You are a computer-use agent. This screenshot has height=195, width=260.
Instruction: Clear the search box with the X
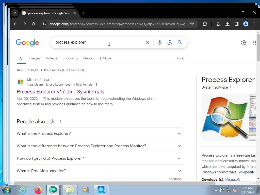coord(147,42)
